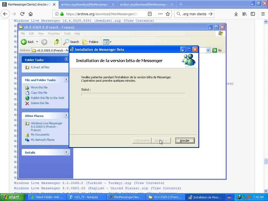Bookmark this page with star icon
Screen dimensions: 268x201
[x=168, y=14]
